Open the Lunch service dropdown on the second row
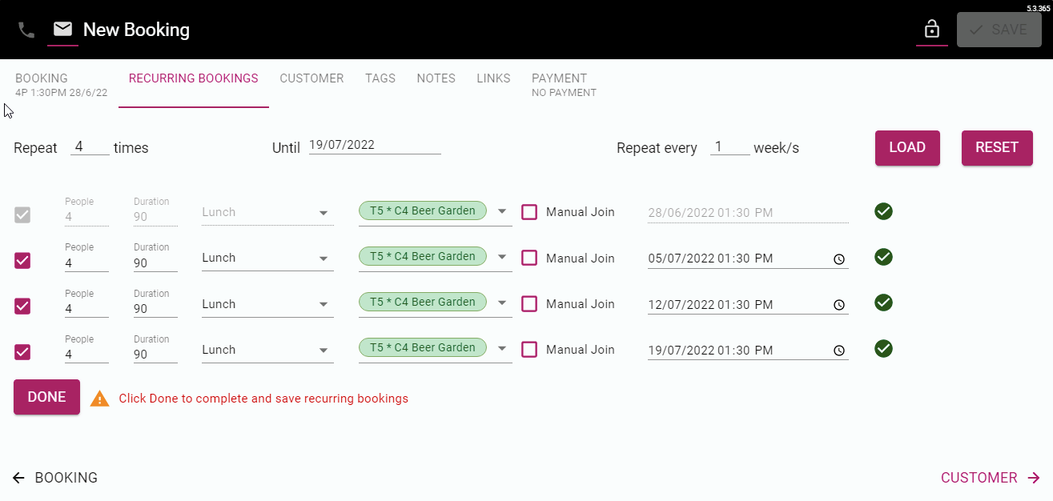Image resolution: width=1053 pixels, height=501 pixels. click(x=324, y=258)
